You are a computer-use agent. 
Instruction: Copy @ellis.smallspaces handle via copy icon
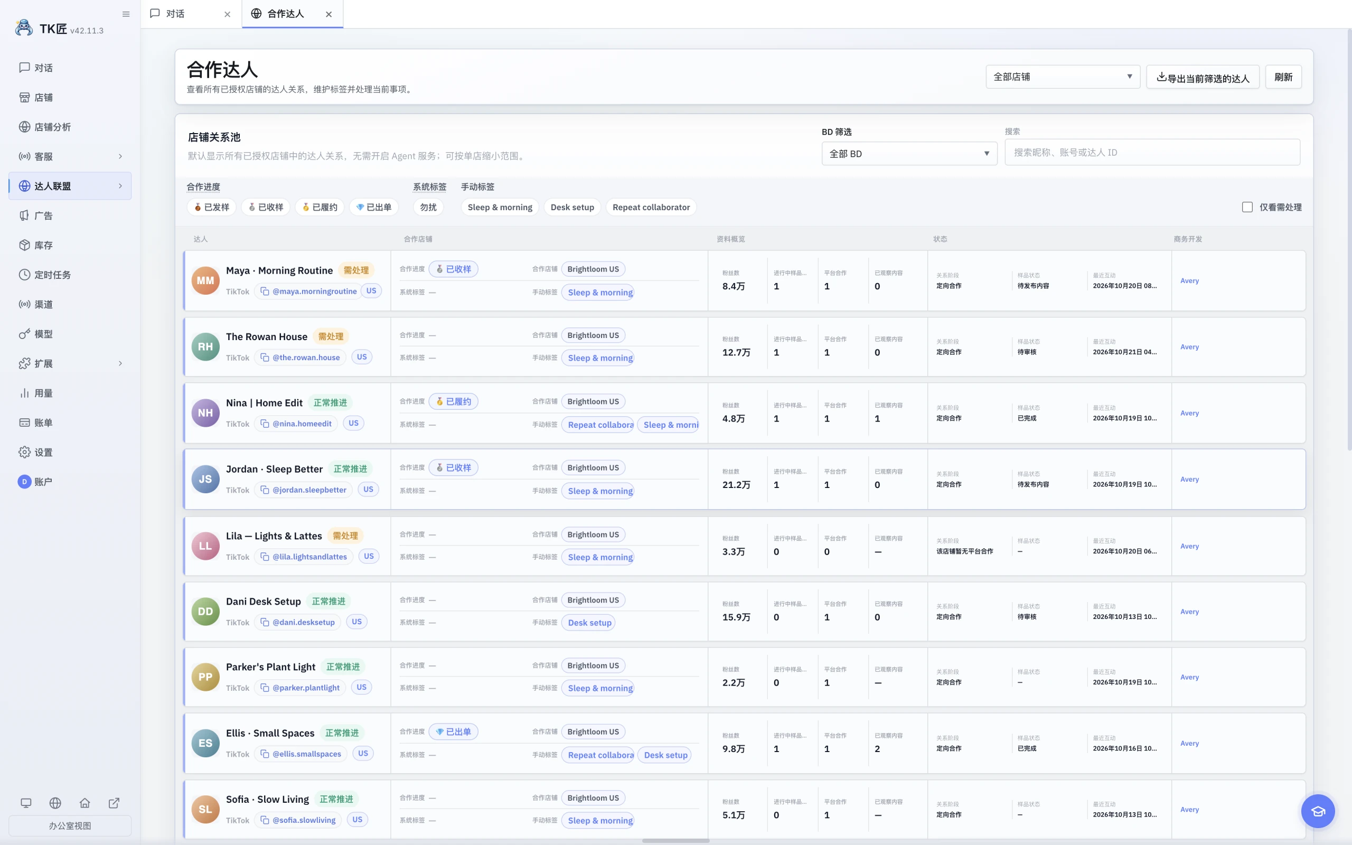coord(265,753)
